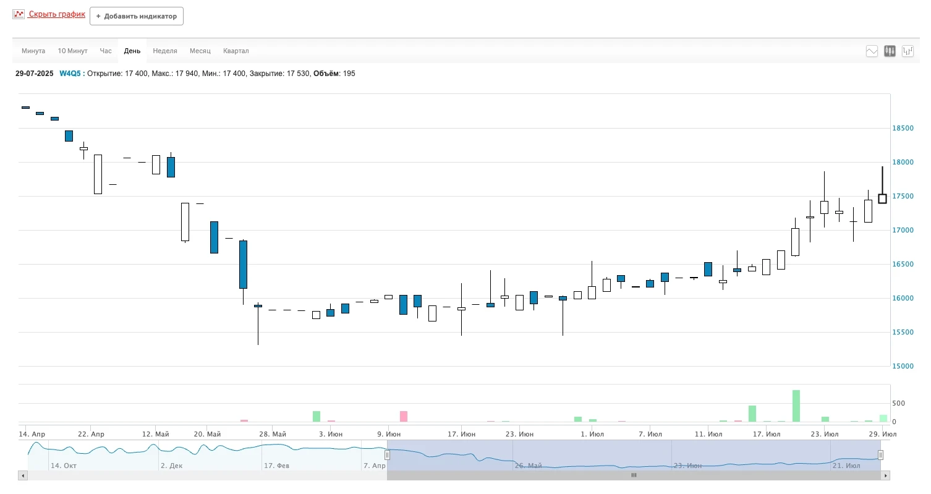Switch to the Час timeframe

coord(106,51)
